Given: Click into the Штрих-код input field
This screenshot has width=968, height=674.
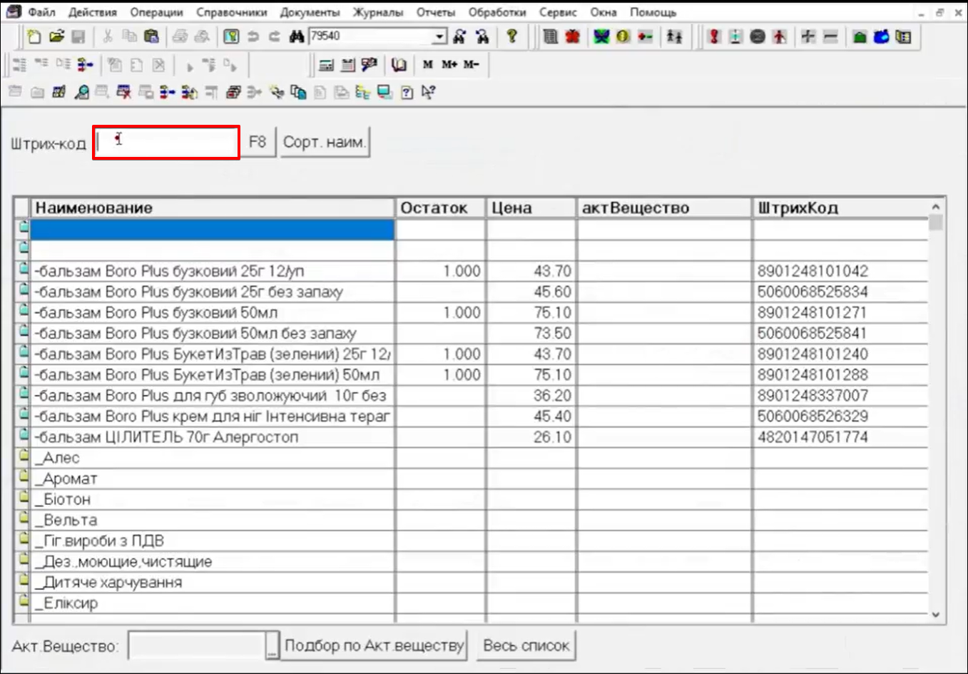Looking at the screenshot, I should point(166,142).
